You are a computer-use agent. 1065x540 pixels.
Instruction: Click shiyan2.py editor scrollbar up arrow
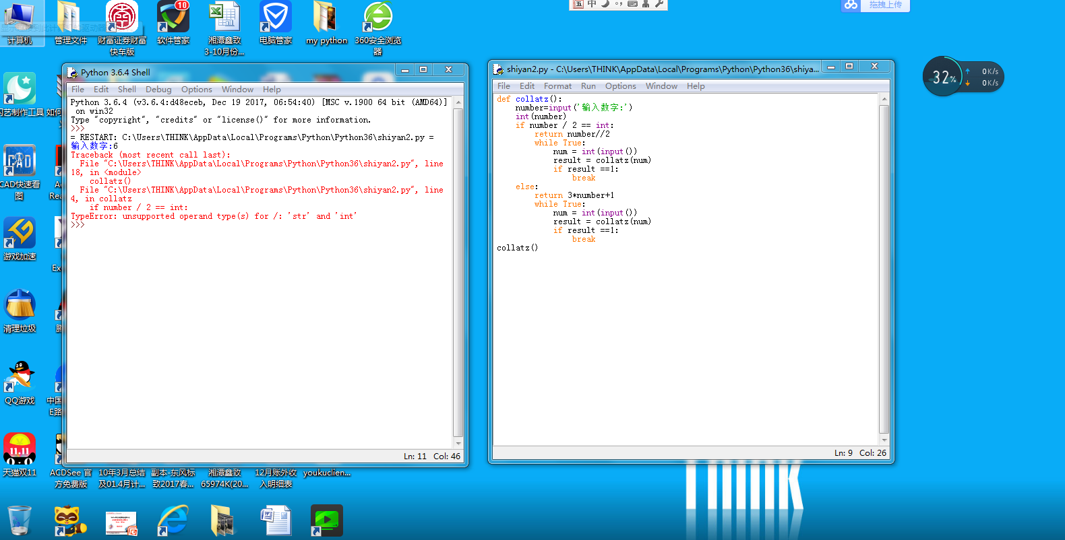click(x=884, y=99)
